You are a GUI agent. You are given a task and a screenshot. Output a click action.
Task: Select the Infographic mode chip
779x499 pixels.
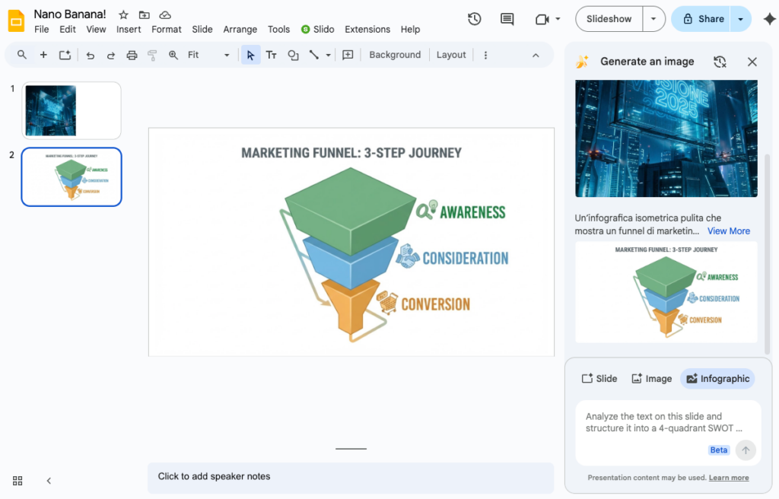tap(717, 379)
